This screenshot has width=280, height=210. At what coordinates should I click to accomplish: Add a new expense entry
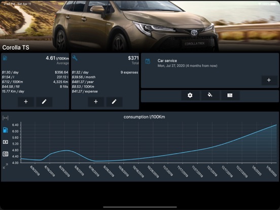[x=96, y=102]
